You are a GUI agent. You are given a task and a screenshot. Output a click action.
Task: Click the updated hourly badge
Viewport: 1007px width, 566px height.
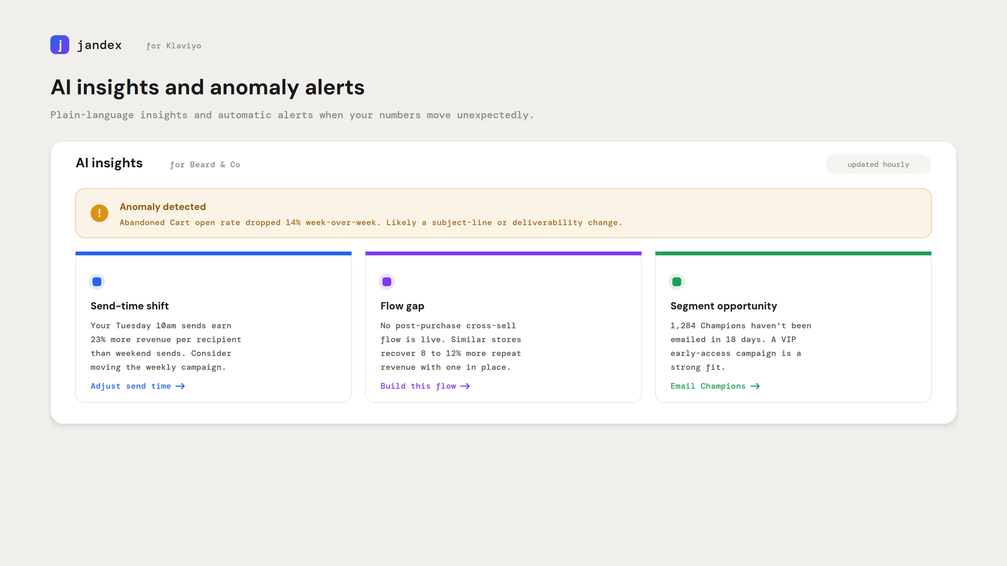point(879,165)
